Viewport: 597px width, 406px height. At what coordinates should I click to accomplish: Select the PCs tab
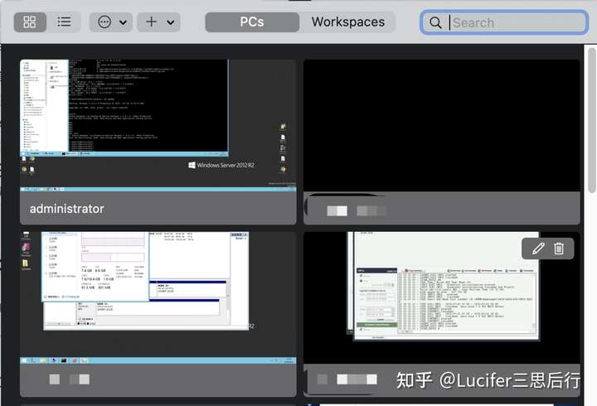coord(252,22)
